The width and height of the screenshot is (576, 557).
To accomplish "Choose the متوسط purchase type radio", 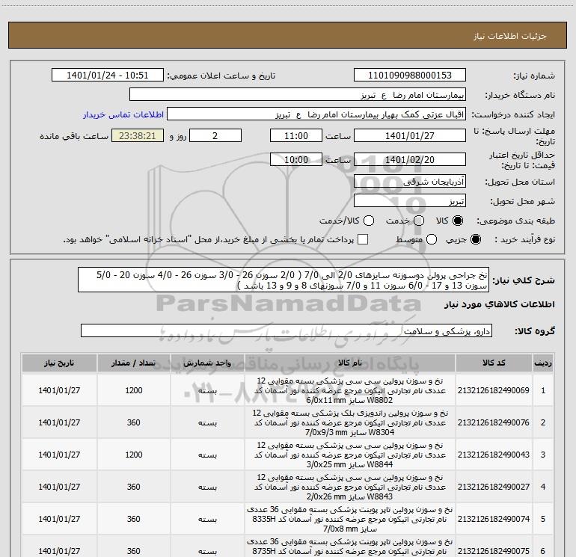I will tap(432, 239).
